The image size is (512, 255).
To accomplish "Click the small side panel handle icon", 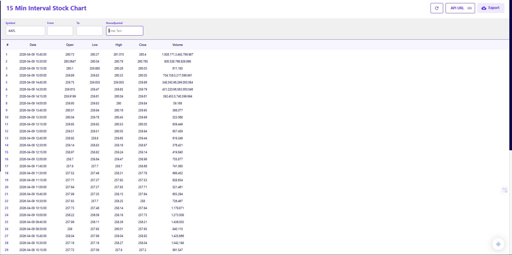I will [x=504, y=190].
